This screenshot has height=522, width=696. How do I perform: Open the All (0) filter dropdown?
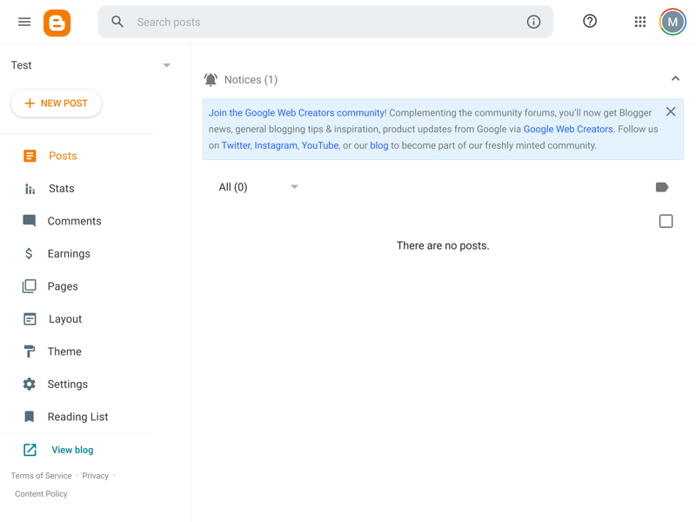[x=258, y=187]
